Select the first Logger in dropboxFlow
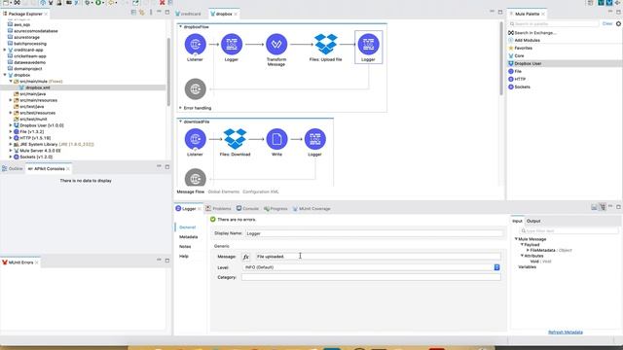Screen dimensions: 623x350 pos(232,44)
